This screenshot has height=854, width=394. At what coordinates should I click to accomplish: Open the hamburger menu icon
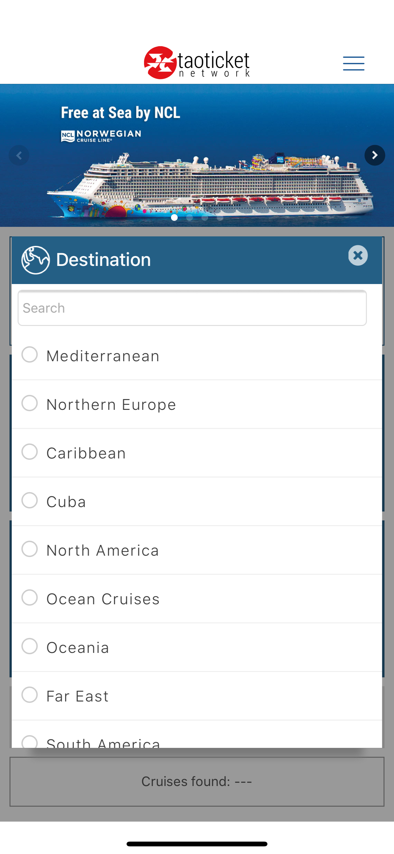354,63
